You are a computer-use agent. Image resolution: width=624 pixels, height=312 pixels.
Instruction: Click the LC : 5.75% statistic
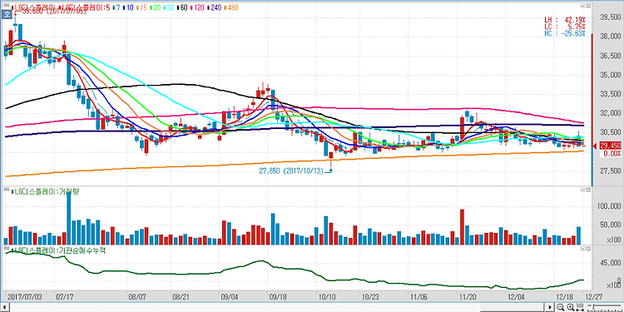tap(565, 27)
